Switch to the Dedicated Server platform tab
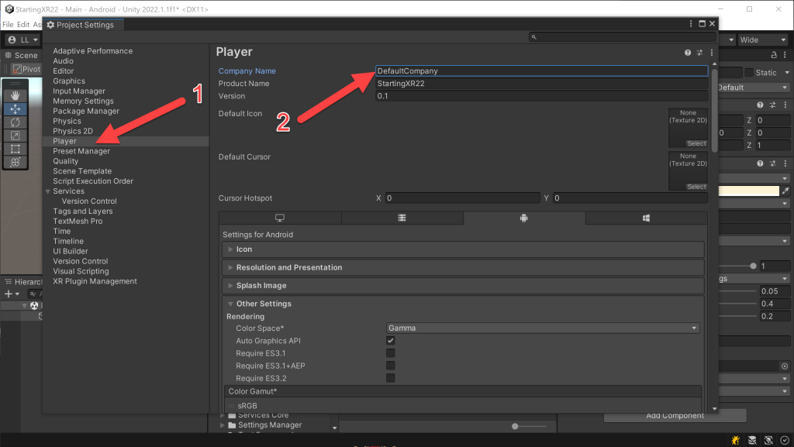The height and width of the screenshot is (447, 794). tap(402, 218)
